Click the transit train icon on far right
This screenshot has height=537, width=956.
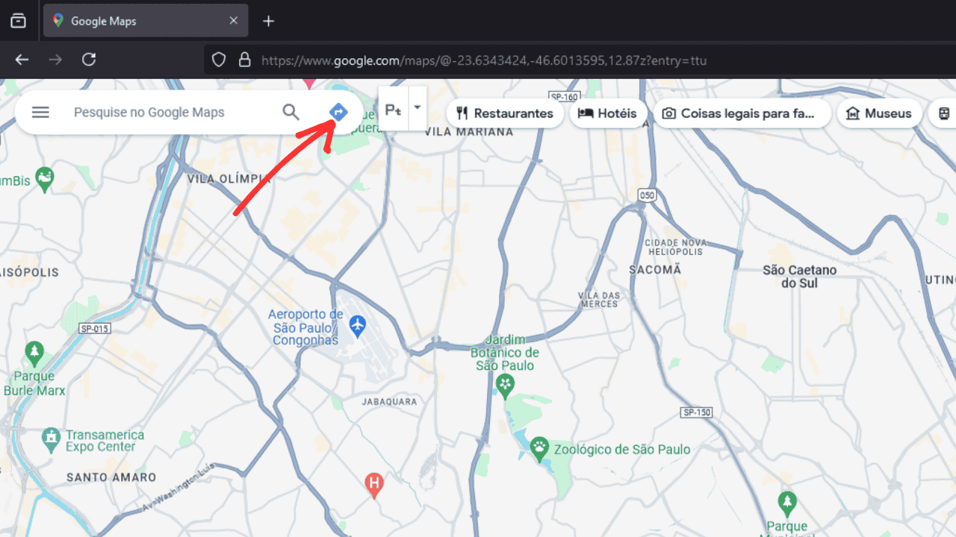point(943,113)
